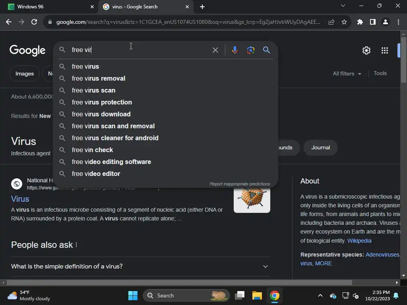Select the Journal chip
Image resolution: width=407 pixels, height=305 pixels.
pyautogui.click(x=321, y=148)
